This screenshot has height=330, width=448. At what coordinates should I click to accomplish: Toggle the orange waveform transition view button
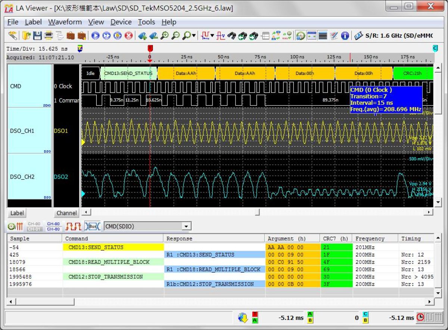(x=73, y=226)
